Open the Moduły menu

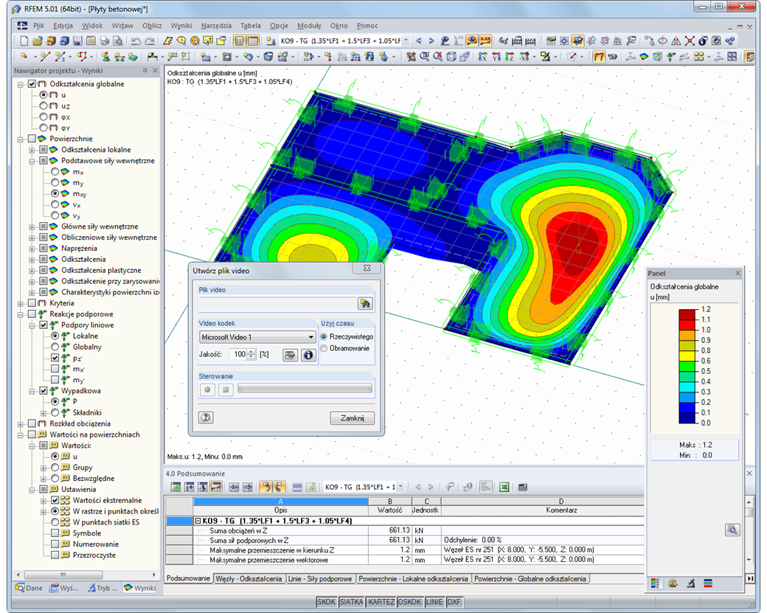[309, 25]
